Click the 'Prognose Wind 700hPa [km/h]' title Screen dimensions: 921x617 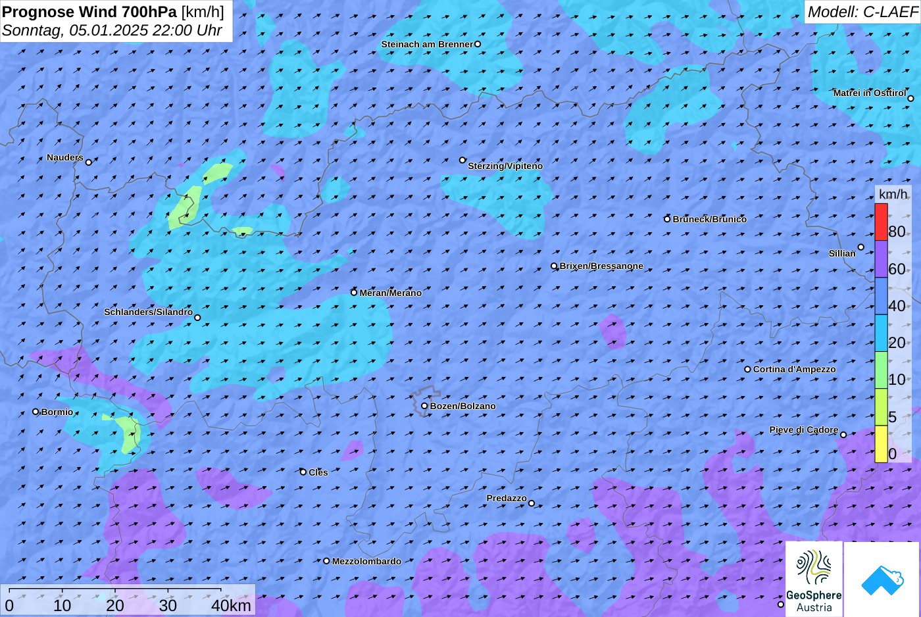tap(113, 12)
